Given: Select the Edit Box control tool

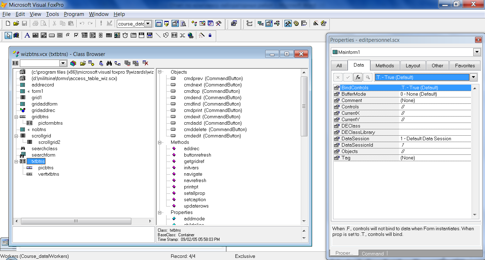Looking at the screenshot, I should click(43, 35).
